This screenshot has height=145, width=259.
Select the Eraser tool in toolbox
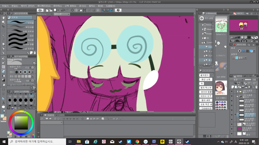click(3, 71)
